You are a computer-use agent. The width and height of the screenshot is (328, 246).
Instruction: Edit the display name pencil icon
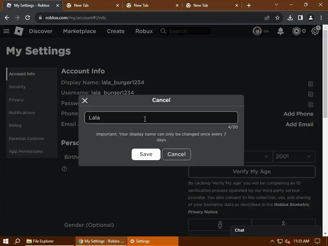[x=311, y=84]
